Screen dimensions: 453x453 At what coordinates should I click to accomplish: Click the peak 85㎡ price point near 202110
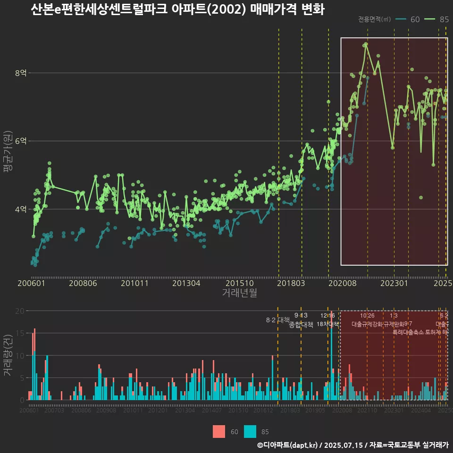coord(366,44)
